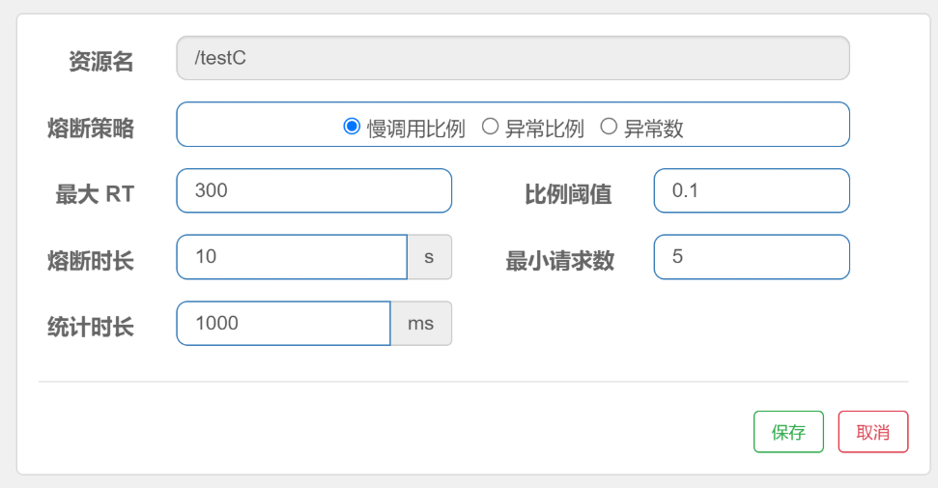Click the s unit addon box
The image size is (938, 488).
429,257
